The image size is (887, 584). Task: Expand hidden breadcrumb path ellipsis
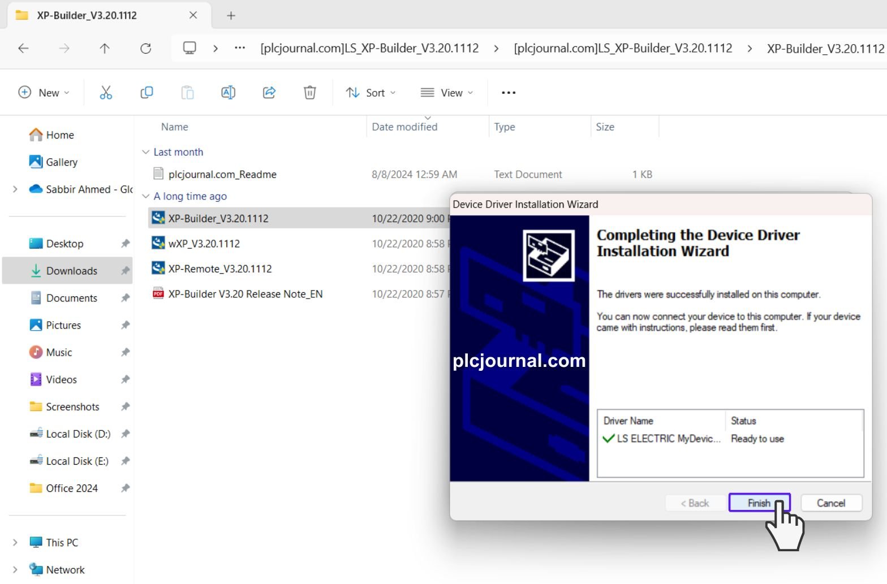point(240,48)
